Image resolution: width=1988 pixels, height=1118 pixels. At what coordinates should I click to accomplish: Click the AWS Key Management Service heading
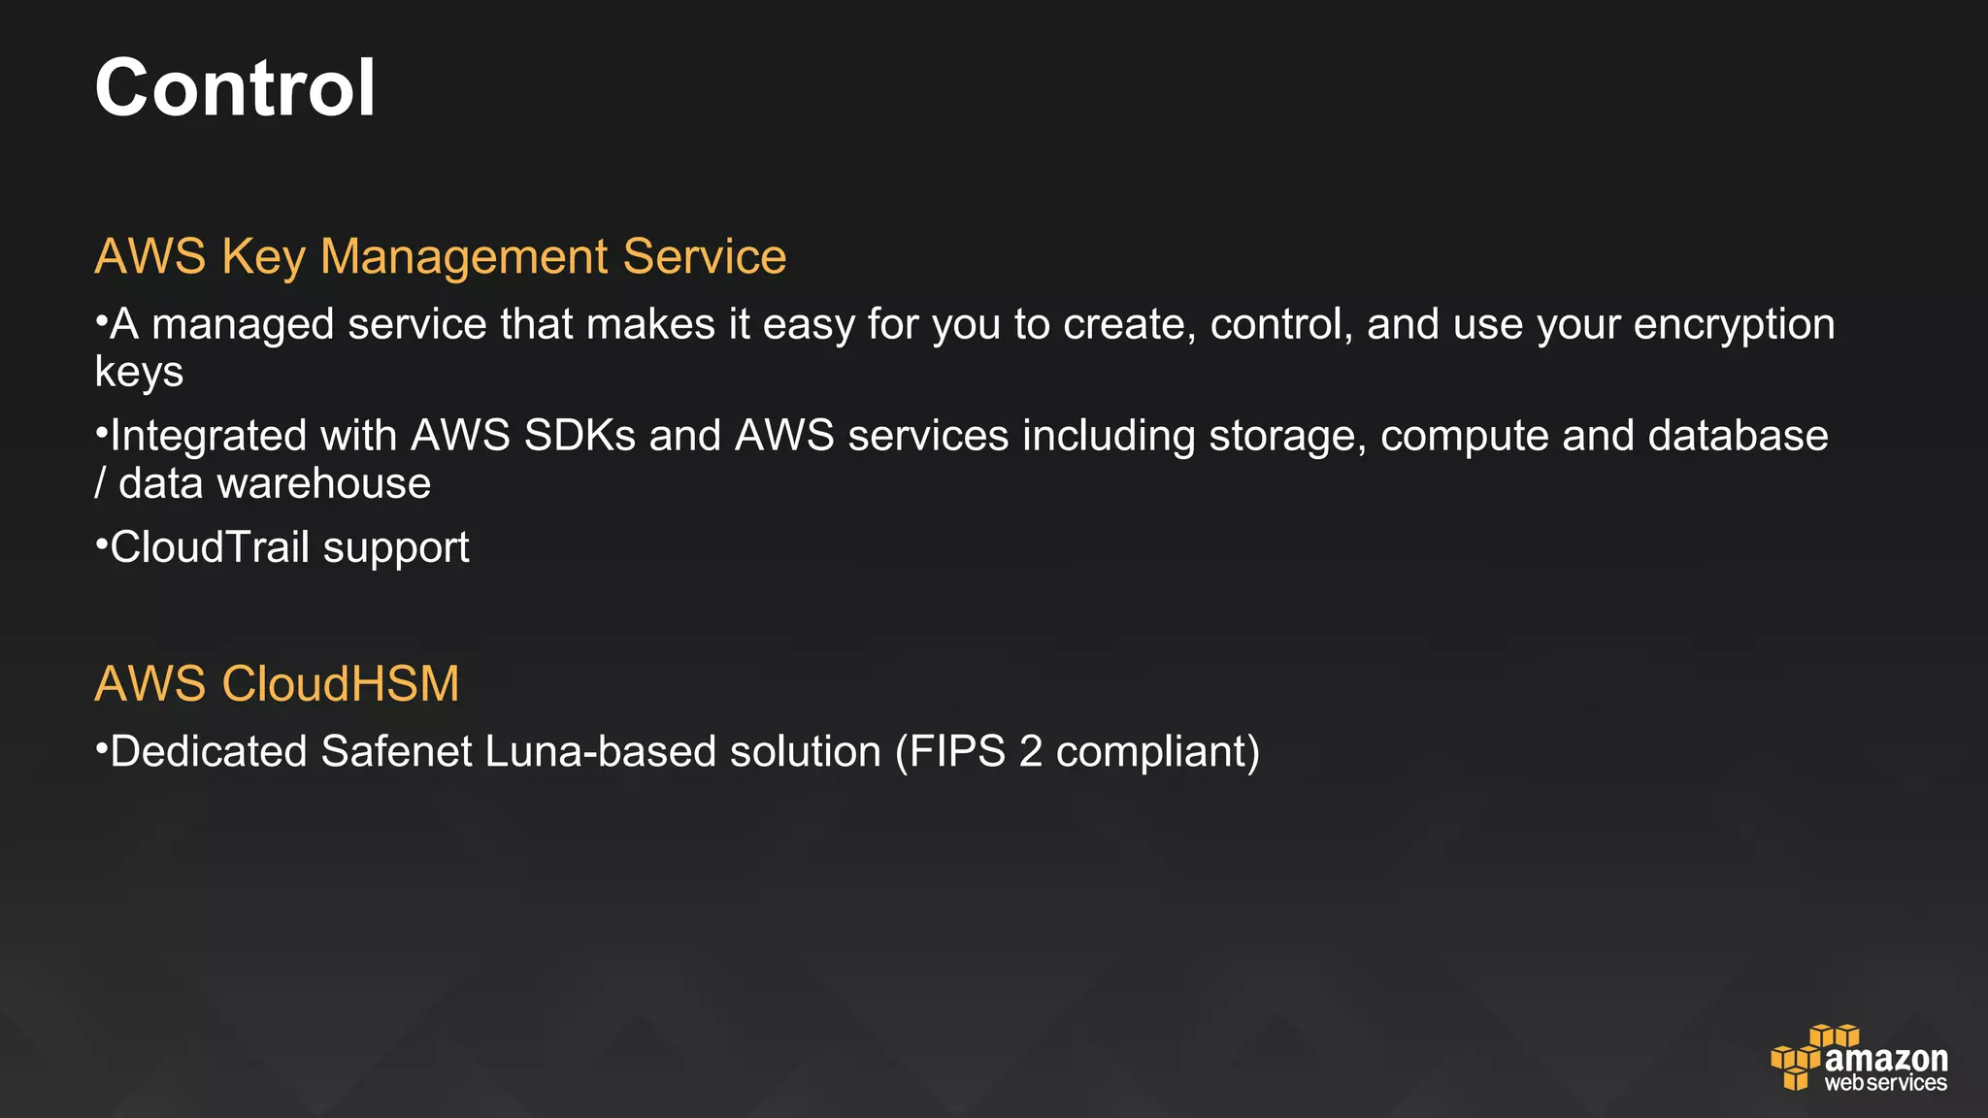(441, 257)
